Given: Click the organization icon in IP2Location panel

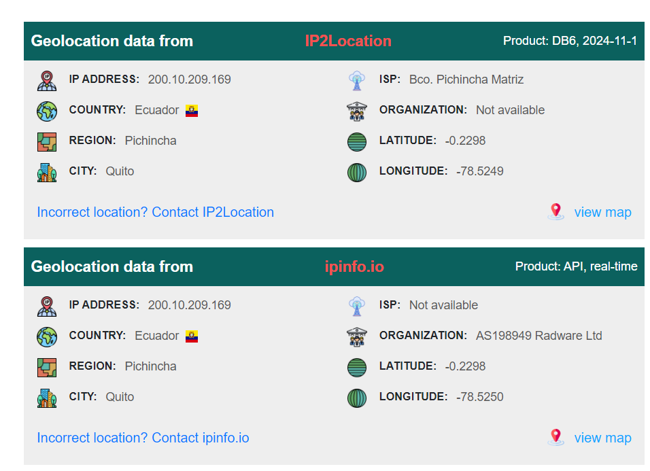Looking at the screenshot, I should [357, 111].
